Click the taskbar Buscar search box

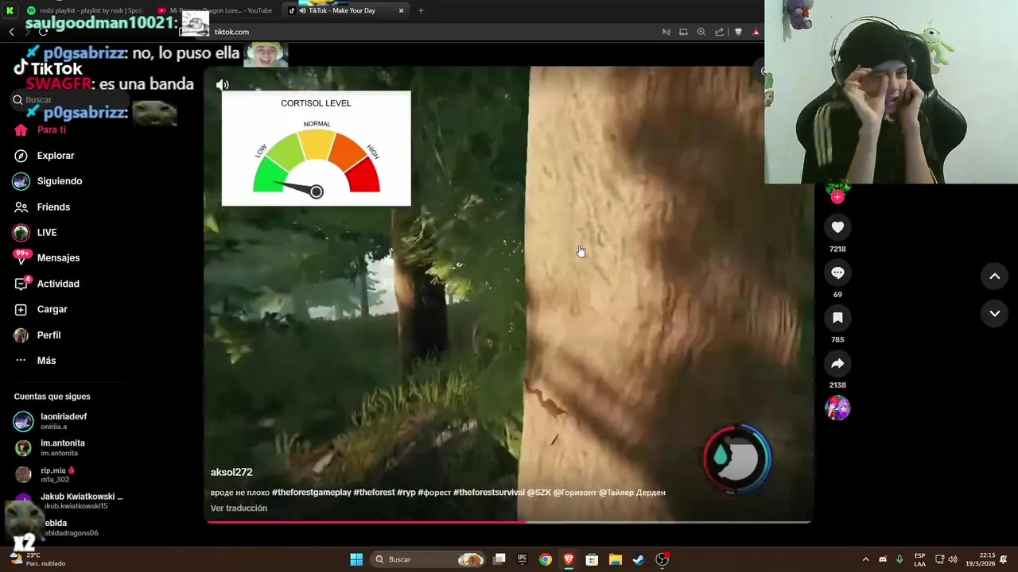(x=428, y=559)
